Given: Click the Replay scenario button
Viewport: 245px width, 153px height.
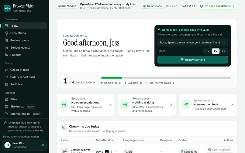Looking at the screenshot, I should pyautogui.click(x=193, y=59).
